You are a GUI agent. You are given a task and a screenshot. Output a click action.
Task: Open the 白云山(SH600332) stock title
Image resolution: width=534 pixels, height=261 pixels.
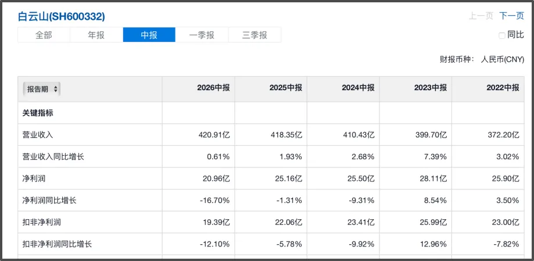[x=61, y=16]
